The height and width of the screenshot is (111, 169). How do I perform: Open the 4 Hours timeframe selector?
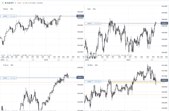pyautogui.click(x=6, y=65)
